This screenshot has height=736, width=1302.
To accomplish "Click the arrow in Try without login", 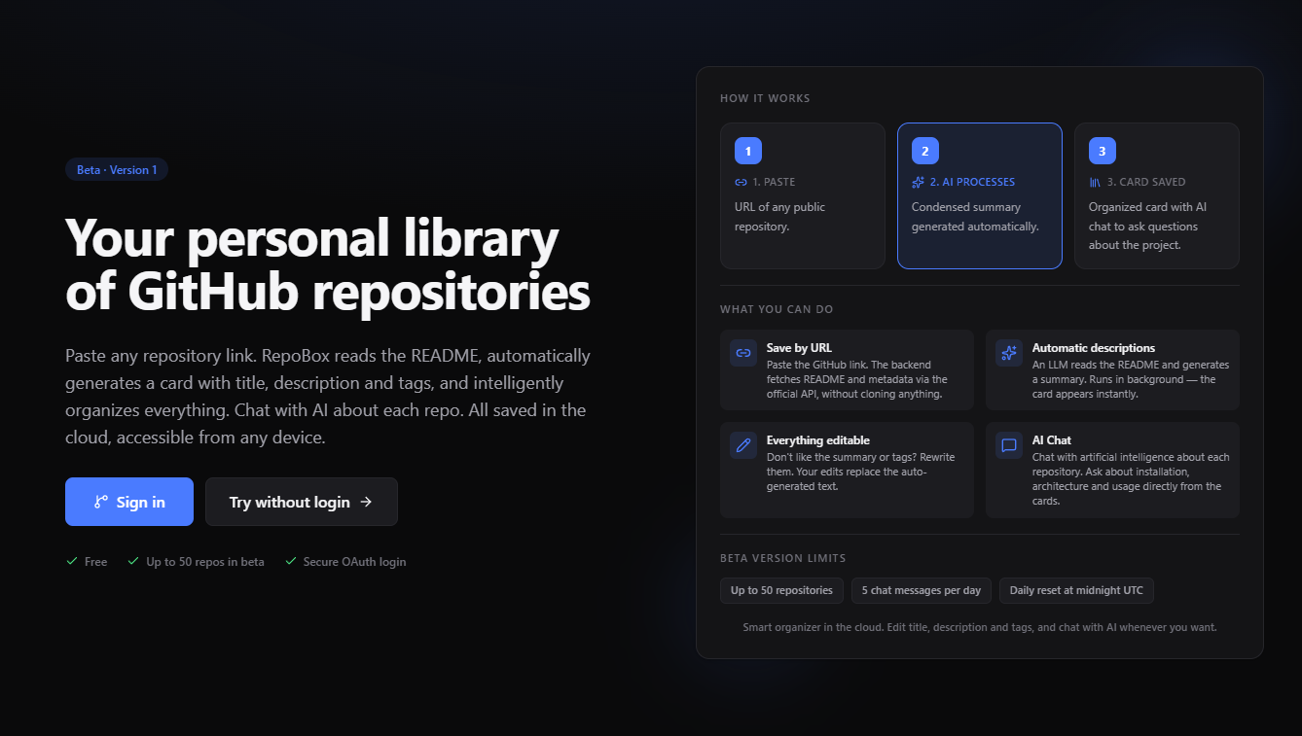I will click(x=366, y=502).
